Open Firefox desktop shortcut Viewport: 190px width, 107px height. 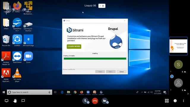[x=17, y=7]
